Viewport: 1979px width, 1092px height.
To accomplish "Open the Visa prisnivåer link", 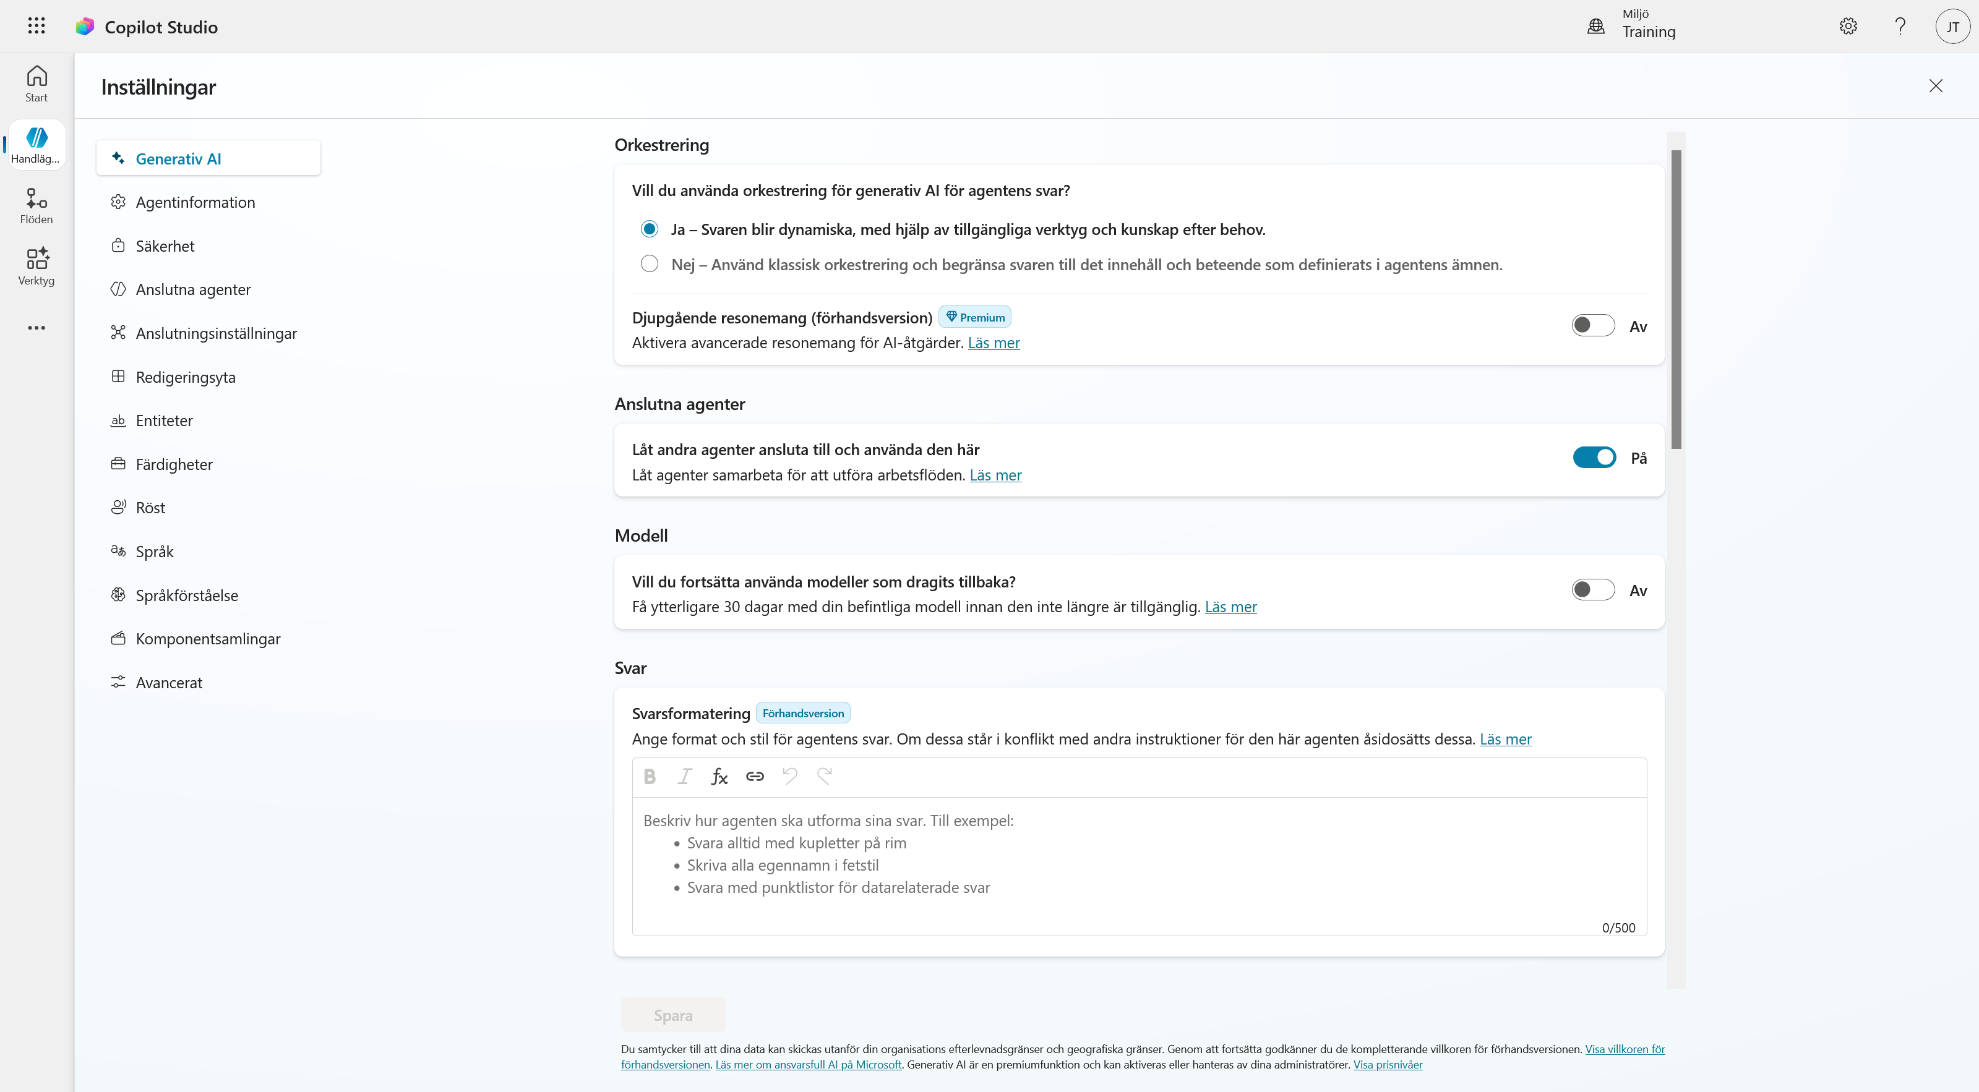I will [x=1388, y=1064].
